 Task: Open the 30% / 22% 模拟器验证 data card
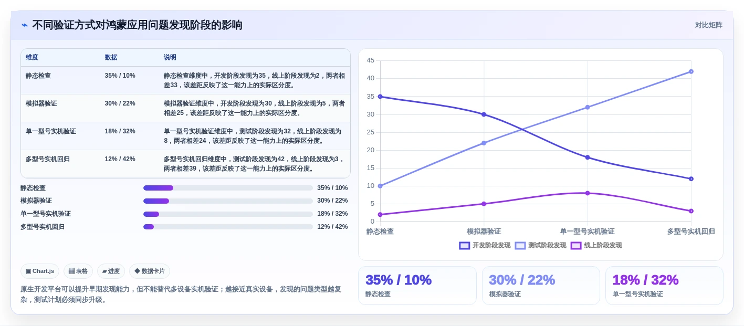[x=541, y=286]
